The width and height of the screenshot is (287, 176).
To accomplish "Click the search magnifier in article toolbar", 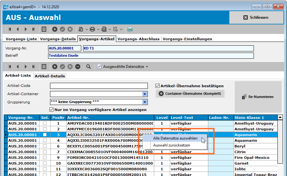I will pyautogui.click(x=89, y=67).
